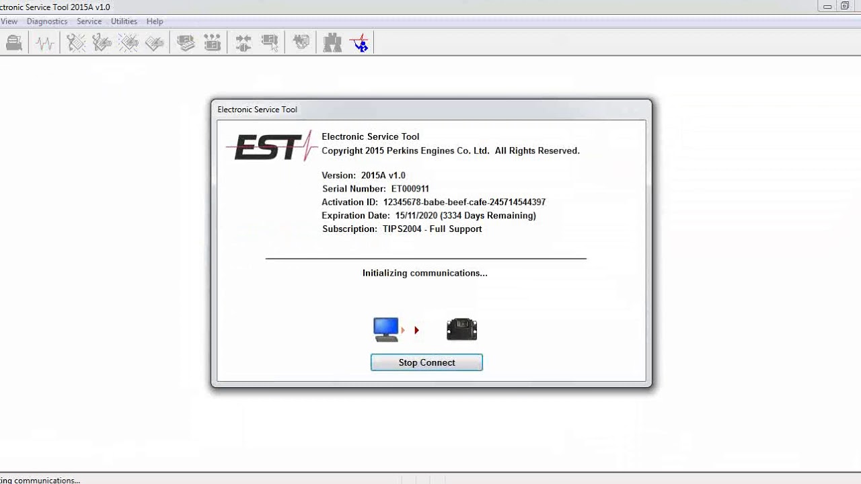Open the ECM Summary toolbar icon
The width and height of the screenshot is (861, 484).
pos(186,44)
